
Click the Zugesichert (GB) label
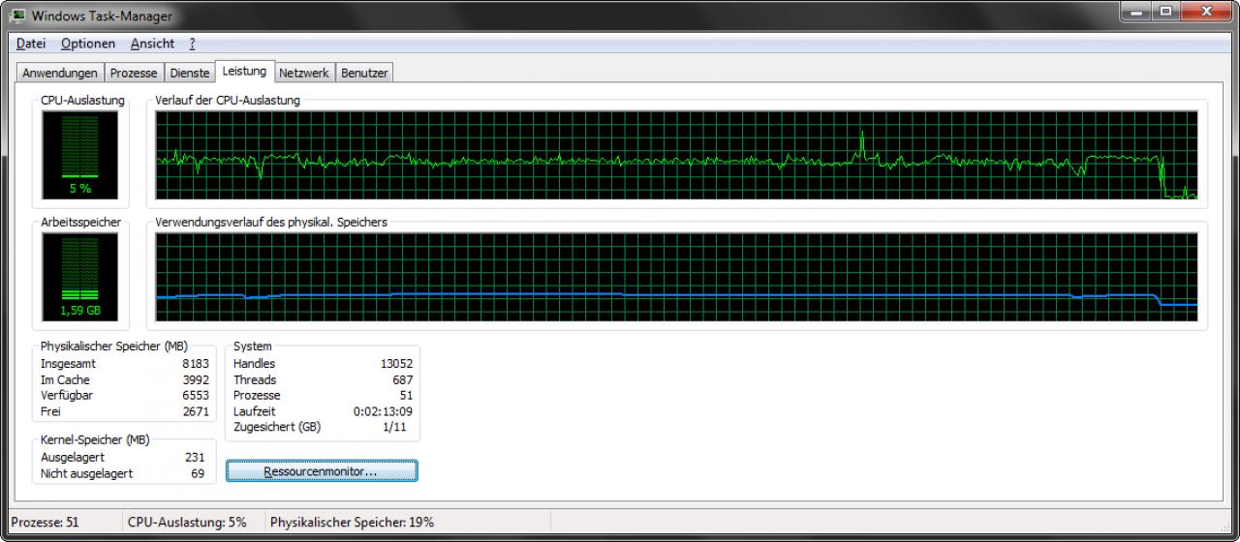click(277, 427)
